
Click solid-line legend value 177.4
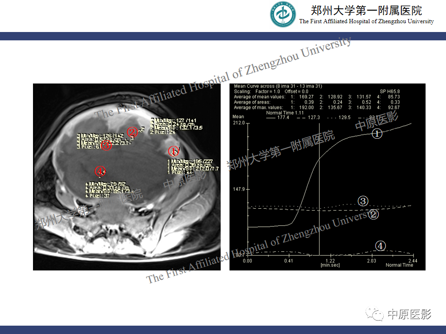point(283,117)
